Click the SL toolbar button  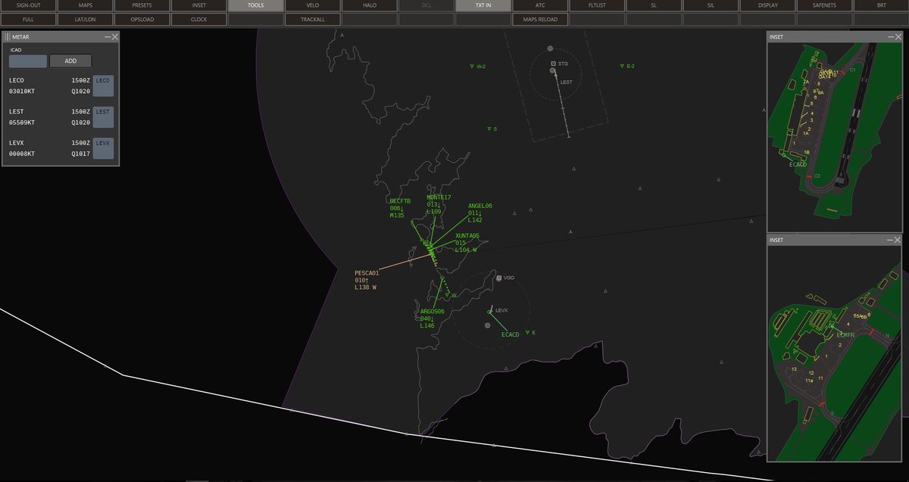click(x=653, y=5)
